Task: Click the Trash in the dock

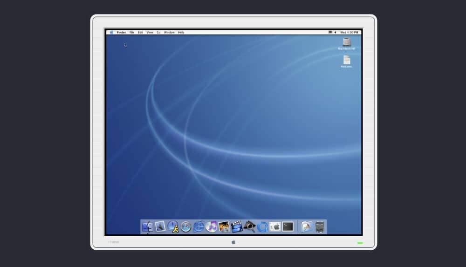Action: (320, 227)
